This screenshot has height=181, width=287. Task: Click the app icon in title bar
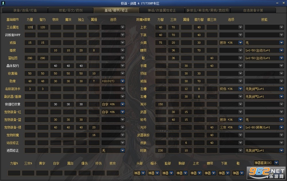3,3
